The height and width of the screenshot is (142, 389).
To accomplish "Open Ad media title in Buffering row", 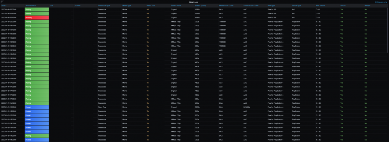I will pyautogui.click(x=147, y=17).
